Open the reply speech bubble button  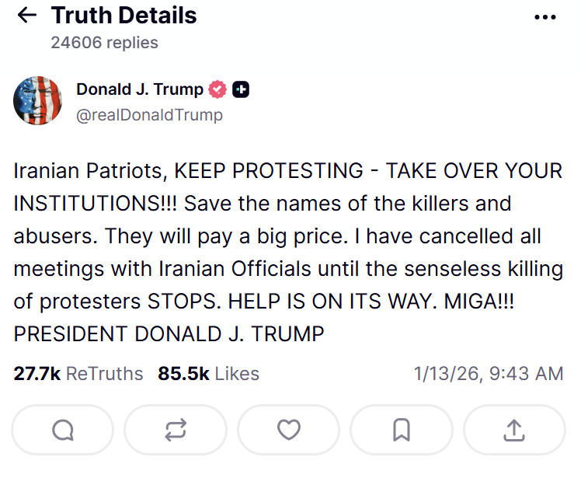tap(63, 430)
